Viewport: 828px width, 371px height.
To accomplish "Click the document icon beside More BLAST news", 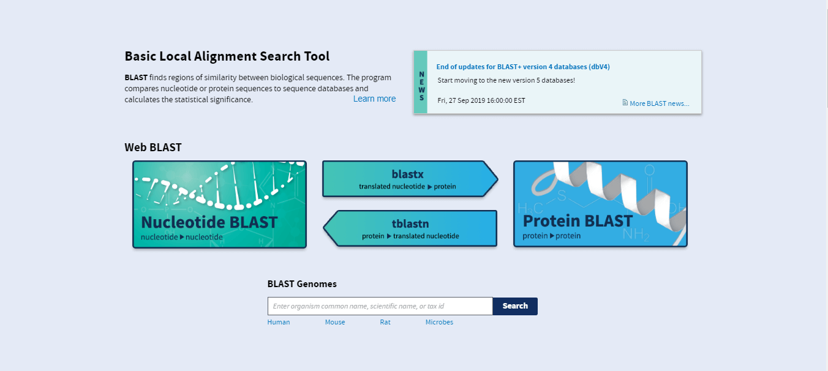I will click(x=625, y=103).
